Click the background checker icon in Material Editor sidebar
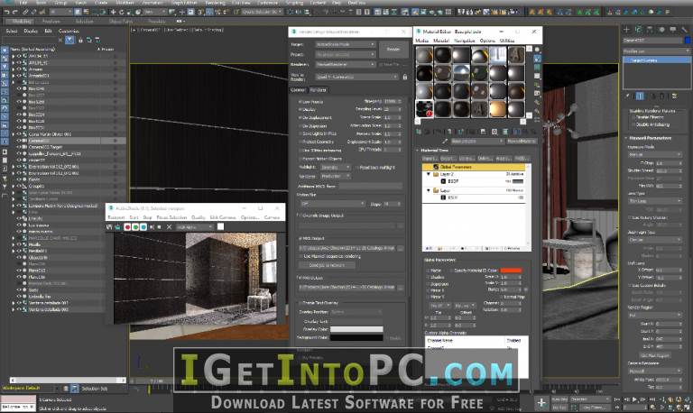693x413 pixels. [537, 67]
